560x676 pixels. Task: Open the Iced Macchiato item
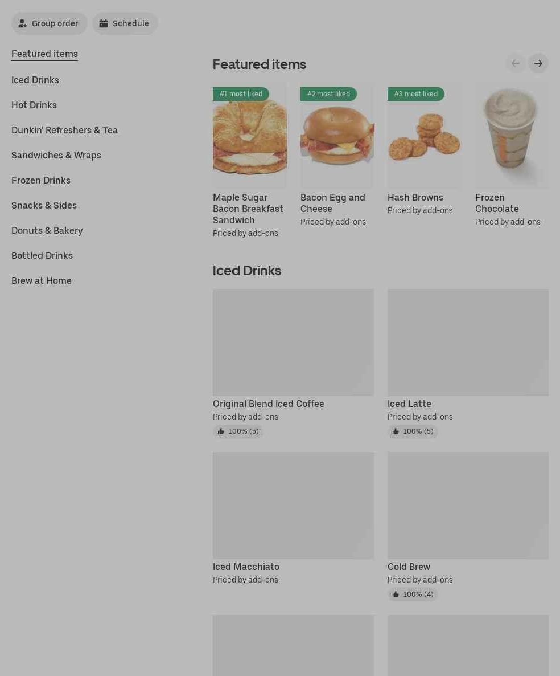point(246,567)
